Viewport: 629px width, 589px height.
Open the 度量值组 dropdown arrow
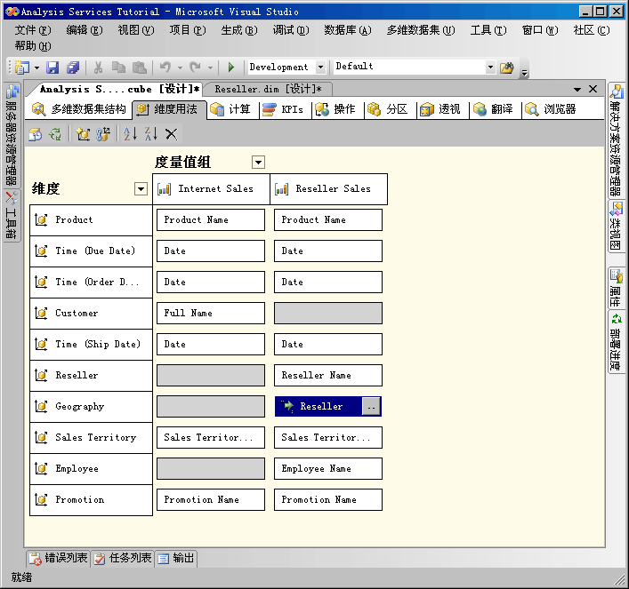click(258, 163)
